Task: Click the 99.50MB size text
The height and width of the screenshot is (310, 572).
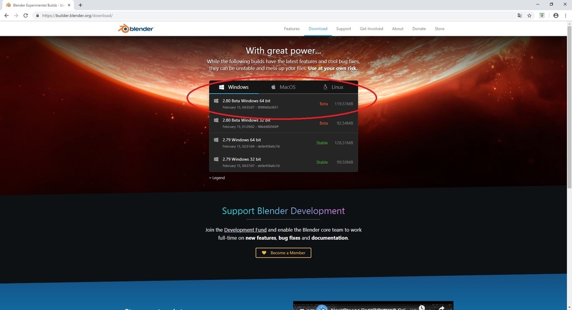Action: pos(345,162)
